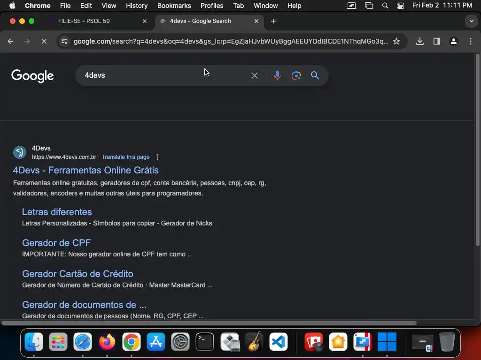Submit search with magnifying glass icon
The image size is (481, 360).
tap(315, 75)
